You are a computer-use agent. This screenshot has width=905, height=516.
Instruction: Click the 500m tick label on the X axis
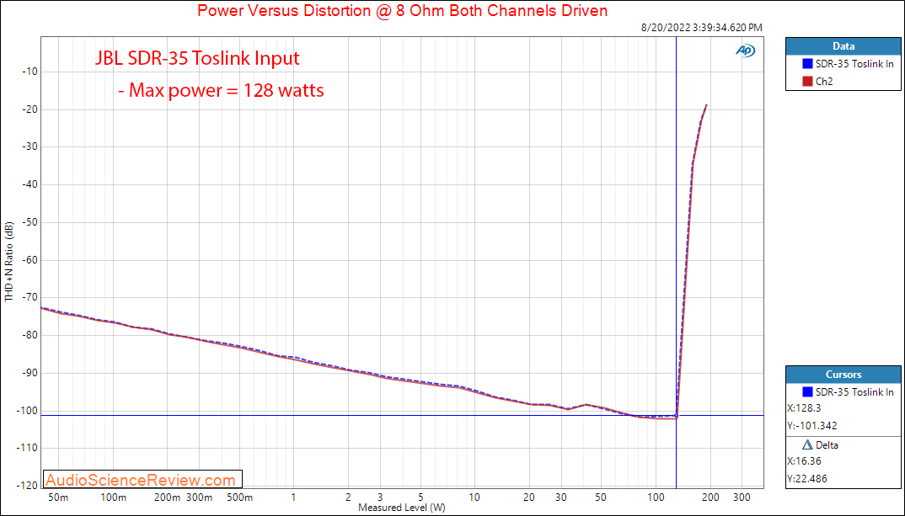(x=239, y=497)
